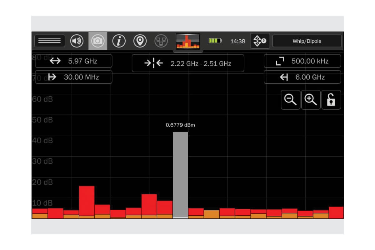Set the 30.00 MHz start frequency
Screen dimensions: 375x250
click(73, 77)
